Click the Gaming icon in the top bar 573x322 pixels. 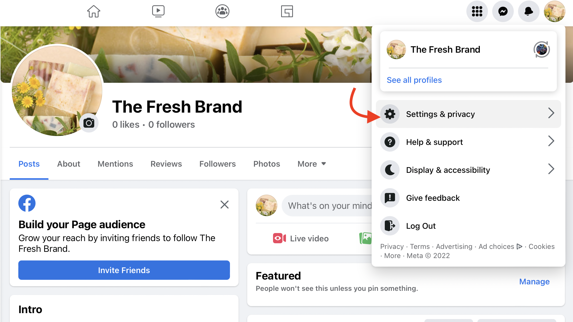287,12
